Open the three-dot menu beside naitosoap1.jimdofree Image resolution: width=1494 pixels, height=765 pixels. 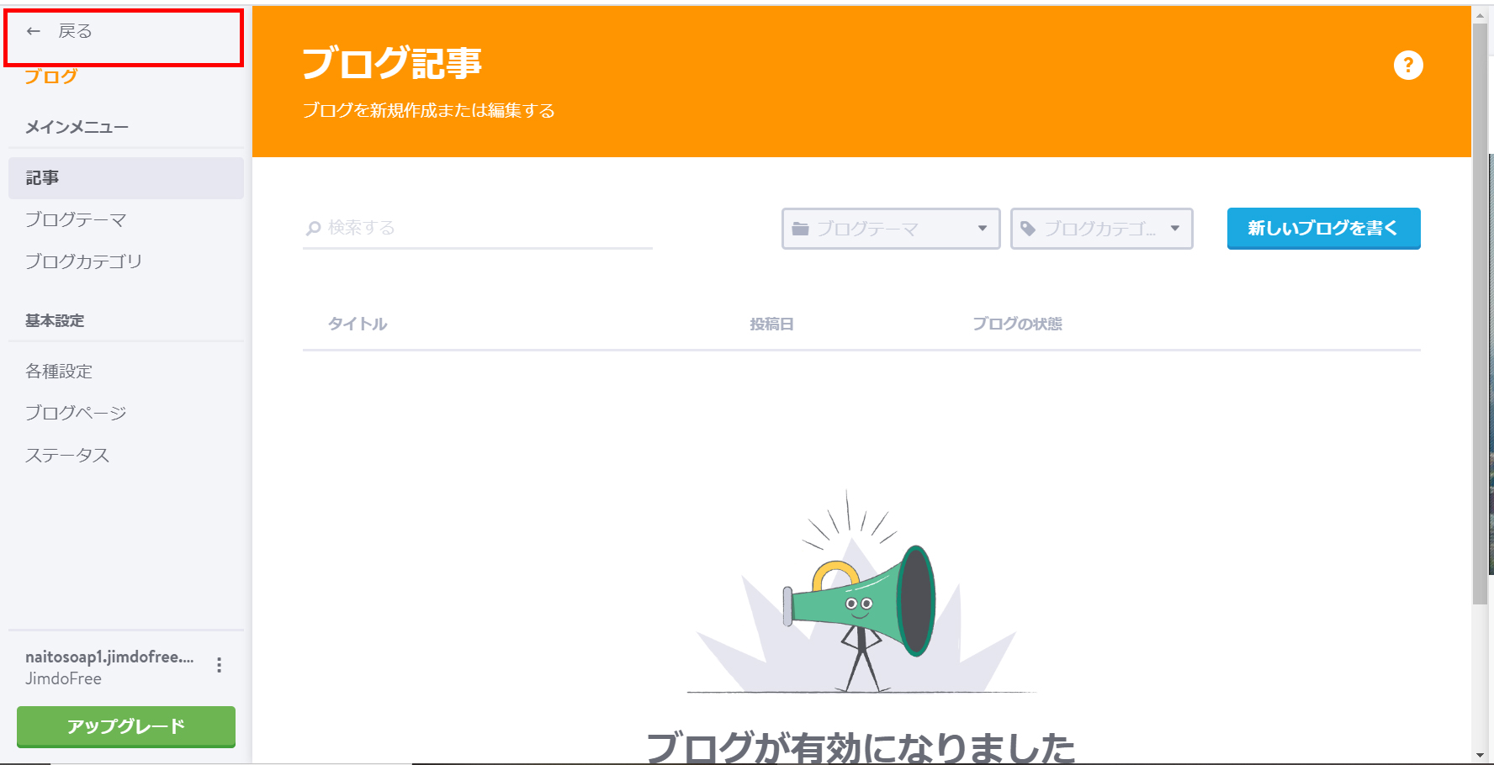(220, 664)
